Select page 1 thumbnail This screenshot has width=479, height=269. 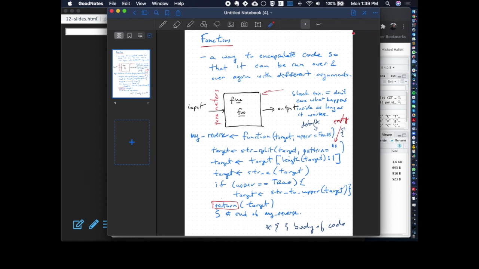(x=131, y=74)
